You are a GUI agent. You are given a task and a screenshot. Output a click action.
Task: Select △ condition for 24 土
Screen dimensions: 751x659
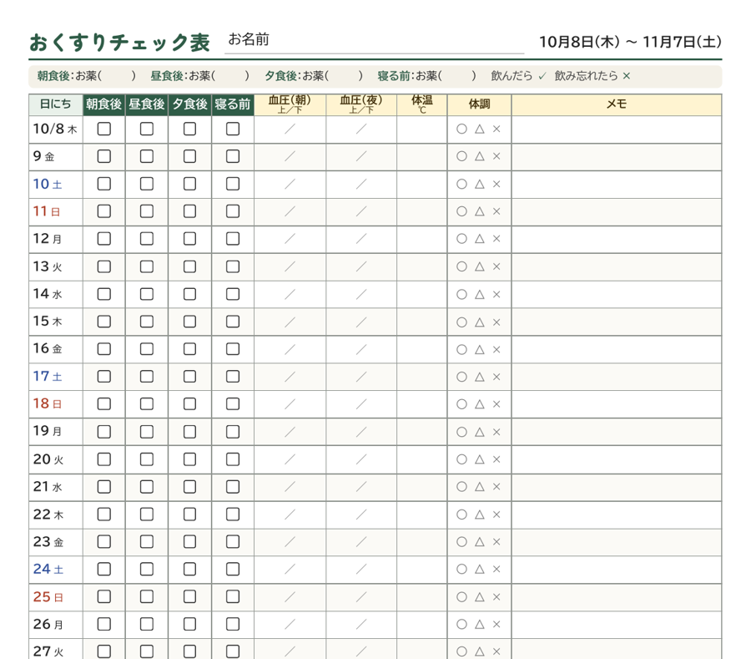(480, 569)
